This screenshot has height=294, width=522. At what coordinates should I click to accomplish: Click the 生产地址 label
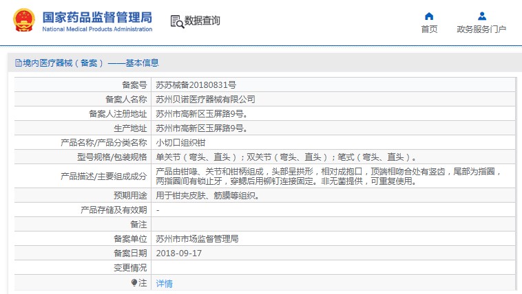pos(130,128)
